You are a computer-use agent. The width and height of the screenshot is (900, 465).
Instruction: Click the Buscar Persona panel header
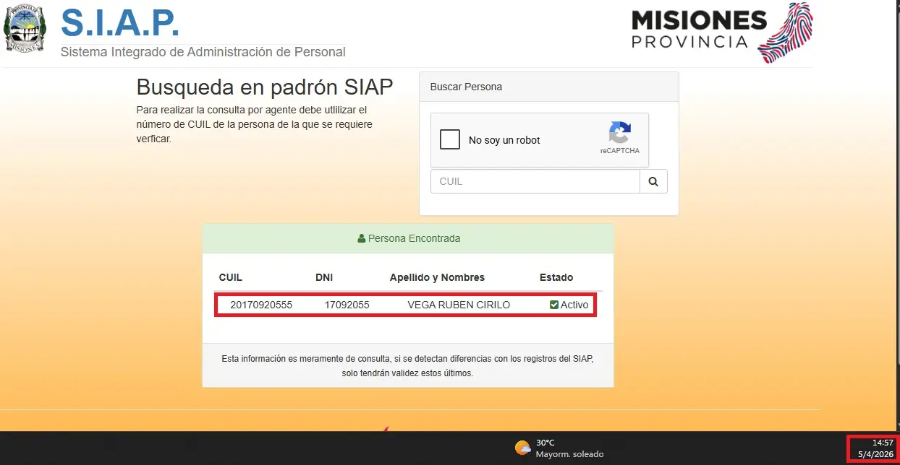coord(548,87)
